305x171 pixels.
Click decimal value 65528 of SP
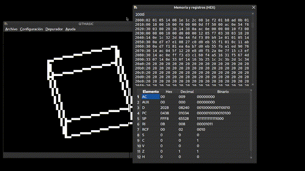click(x=183, y=118)
